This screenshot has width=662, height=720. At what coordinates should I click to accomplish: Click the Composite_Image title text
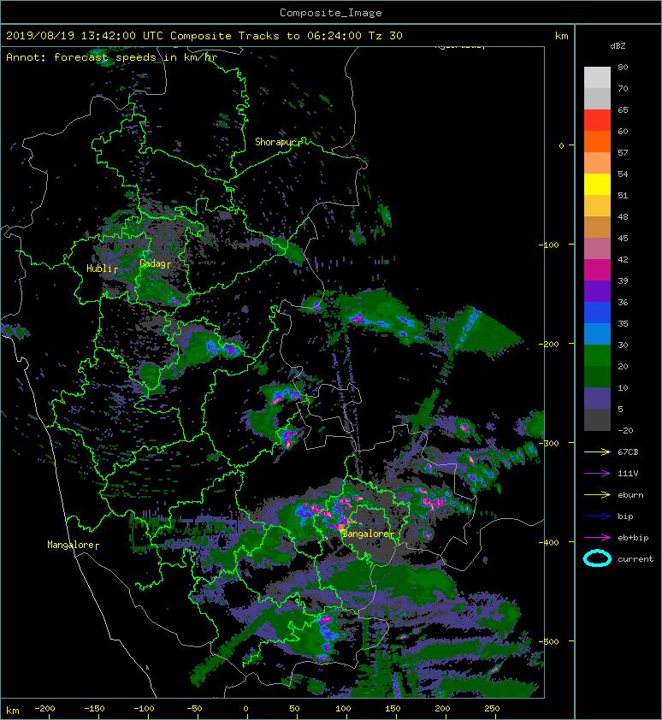point(331,13)
